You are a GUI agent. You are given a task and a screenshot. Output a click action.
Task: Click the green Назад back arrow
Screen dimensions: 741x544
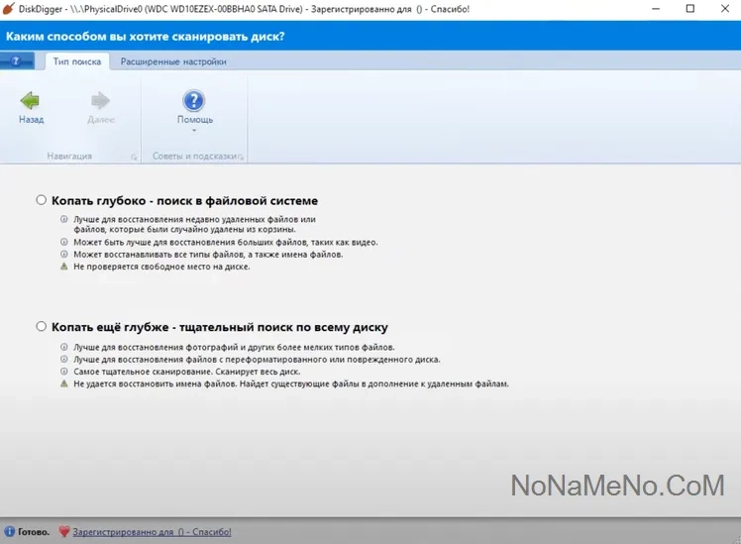(x=31, y=100)
